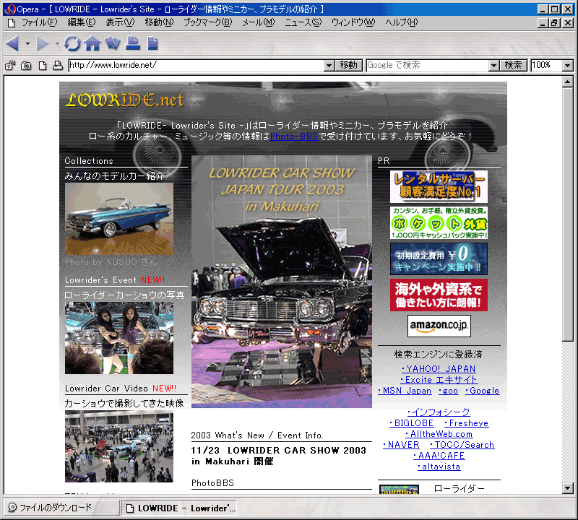Click the URL address field
Image resolution: width=578 pixels, height=520 pixels.
tap(196, 65)
